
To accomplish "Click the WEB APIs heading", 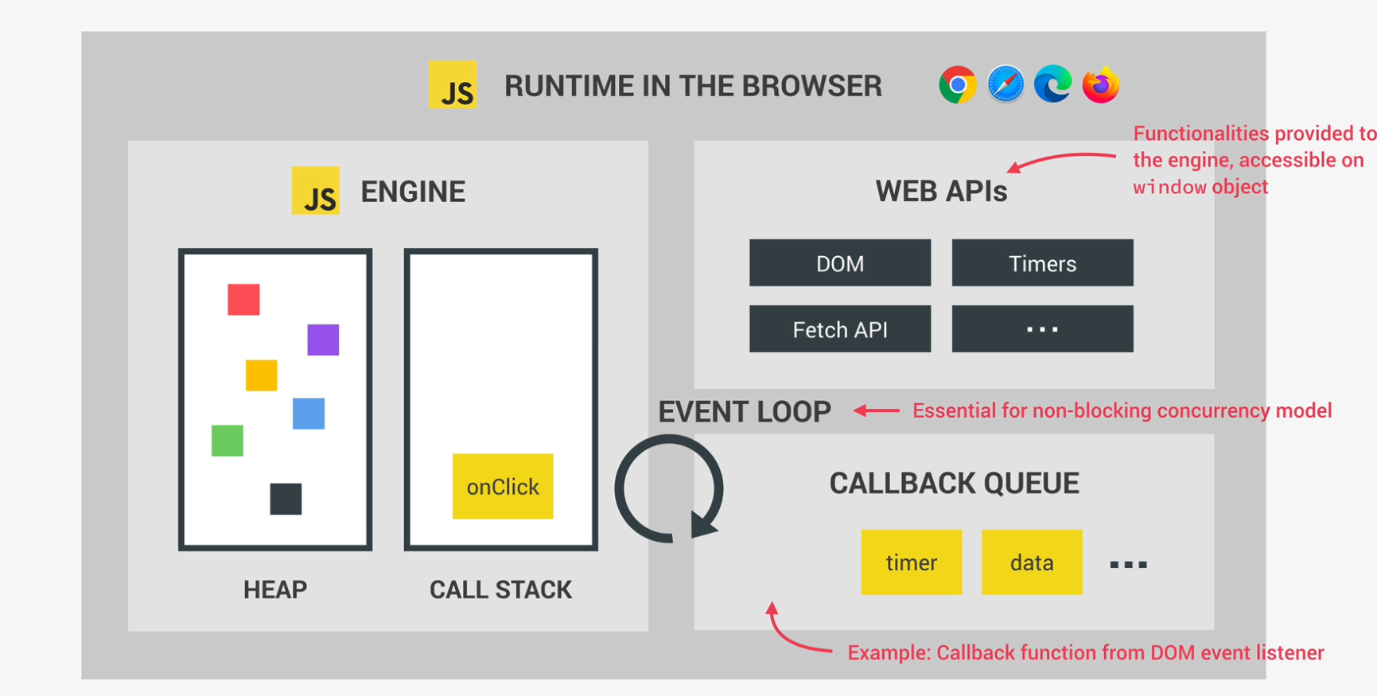I will coord(941,192).
